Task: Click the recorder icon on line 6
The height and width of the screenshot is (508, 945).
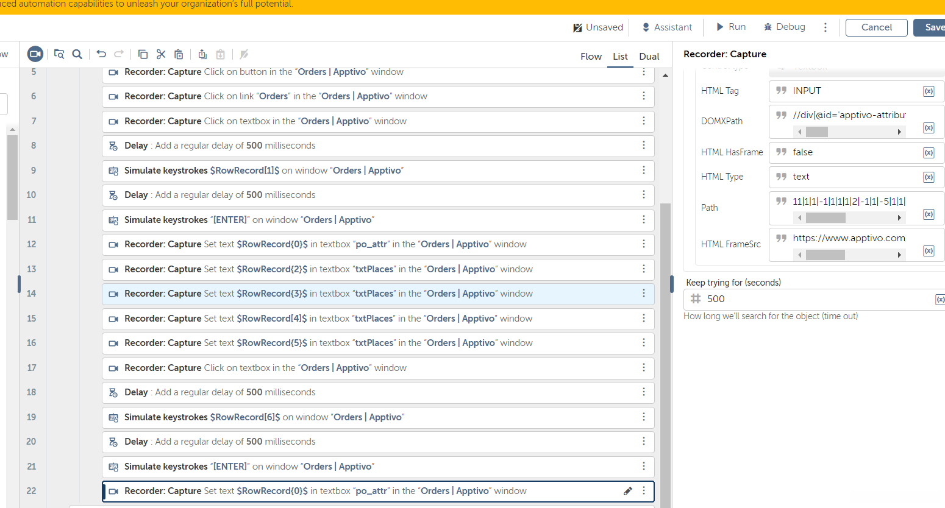Action: coord(113,97)
